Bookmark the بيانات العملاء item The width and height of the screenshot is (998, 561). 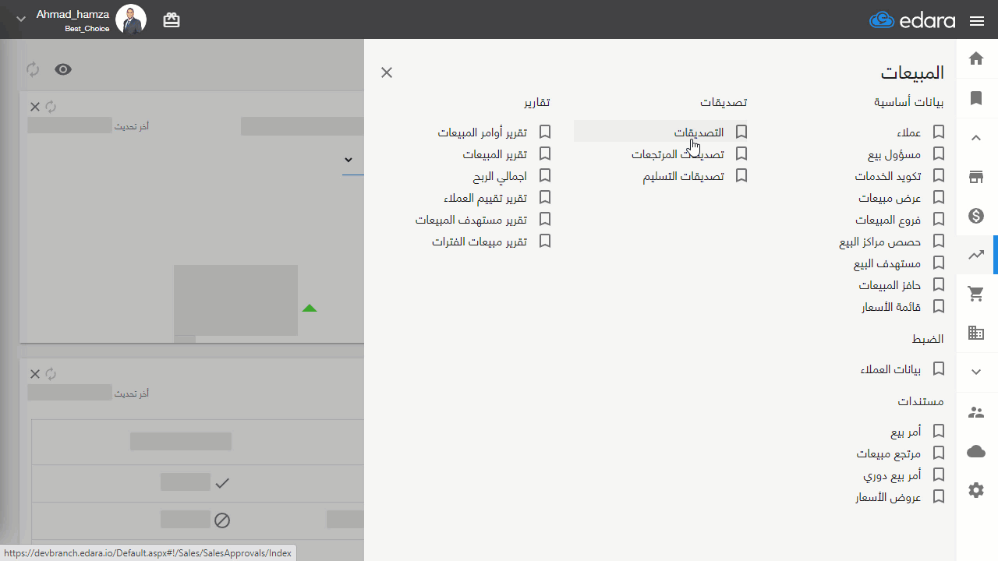[x=939, y=369]
